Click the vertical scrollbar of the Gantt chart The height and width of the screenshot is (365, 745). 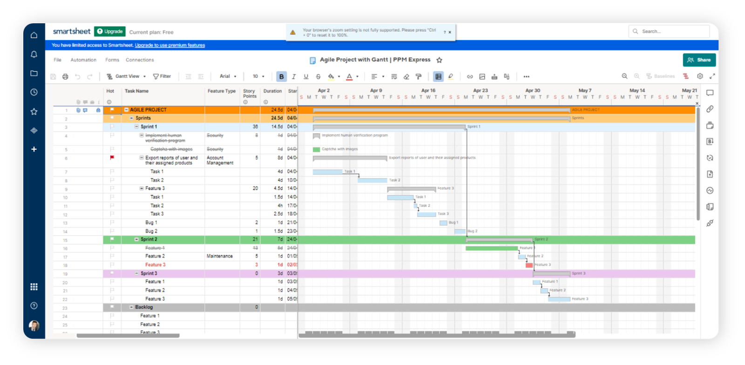698,164
